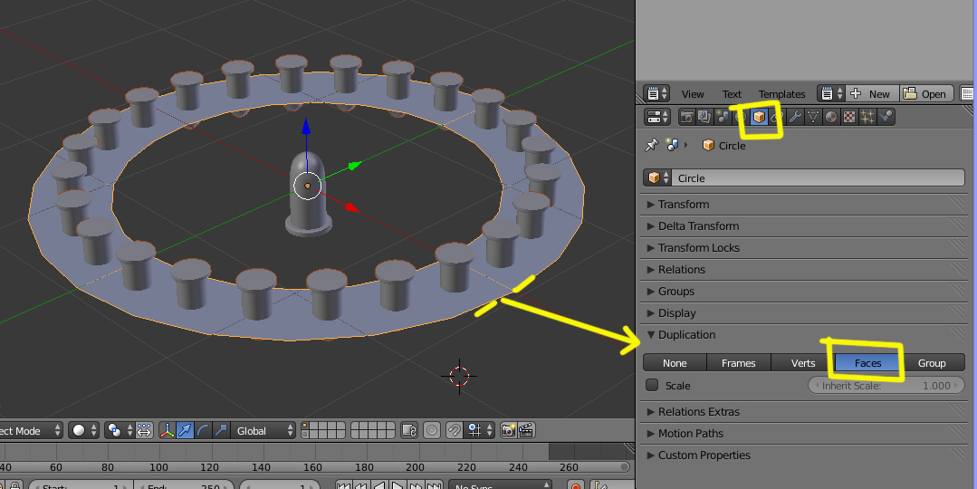The image size is (977, 489).
Task: Open the Global transform orientation dropdown
Action: [x=263, y=430]
